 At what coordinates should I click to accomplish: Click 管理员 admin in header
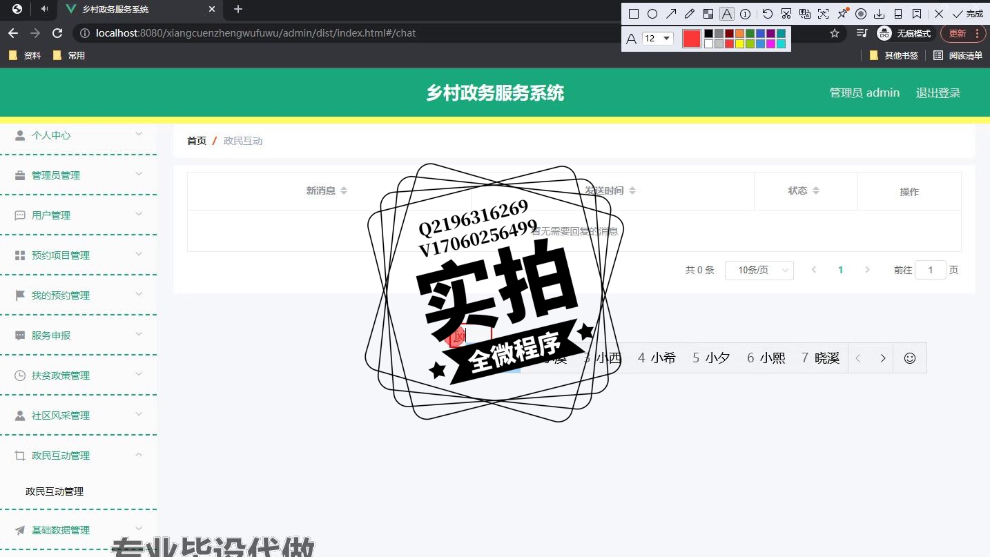(x=864, y=92)
